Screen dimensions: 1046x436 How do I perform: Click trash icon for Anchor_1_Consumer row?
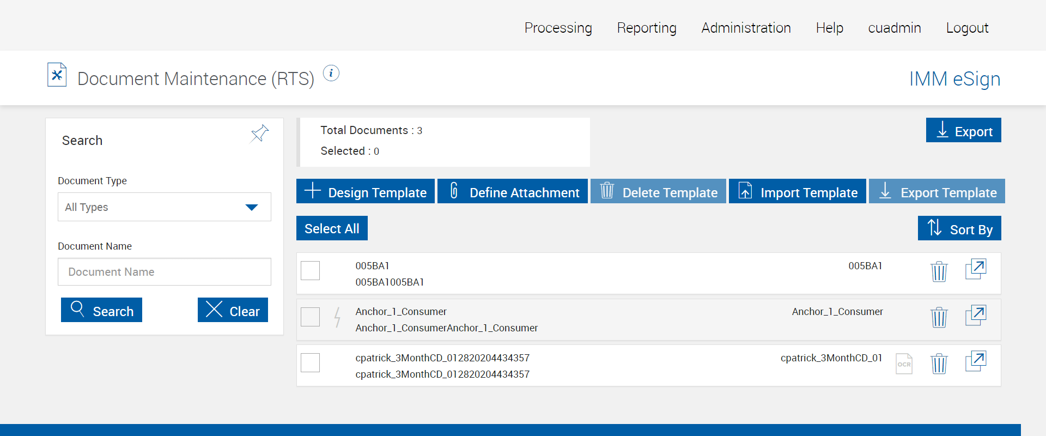939,317
